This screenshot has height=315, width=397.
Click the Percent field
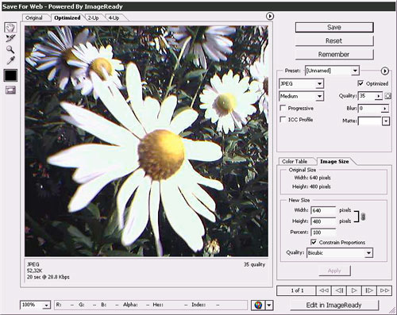[x=323, y=232]
